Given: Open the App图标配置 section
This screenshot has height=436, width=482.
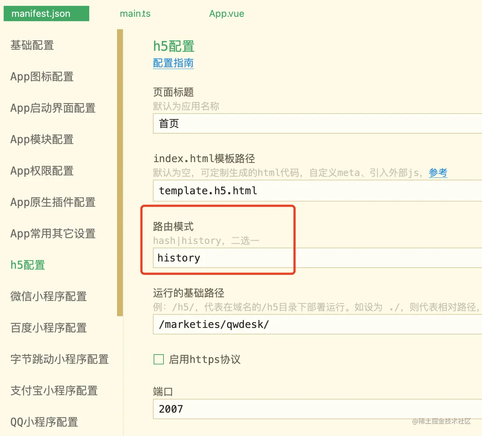Looking at the screenshot, I should 42,77.
